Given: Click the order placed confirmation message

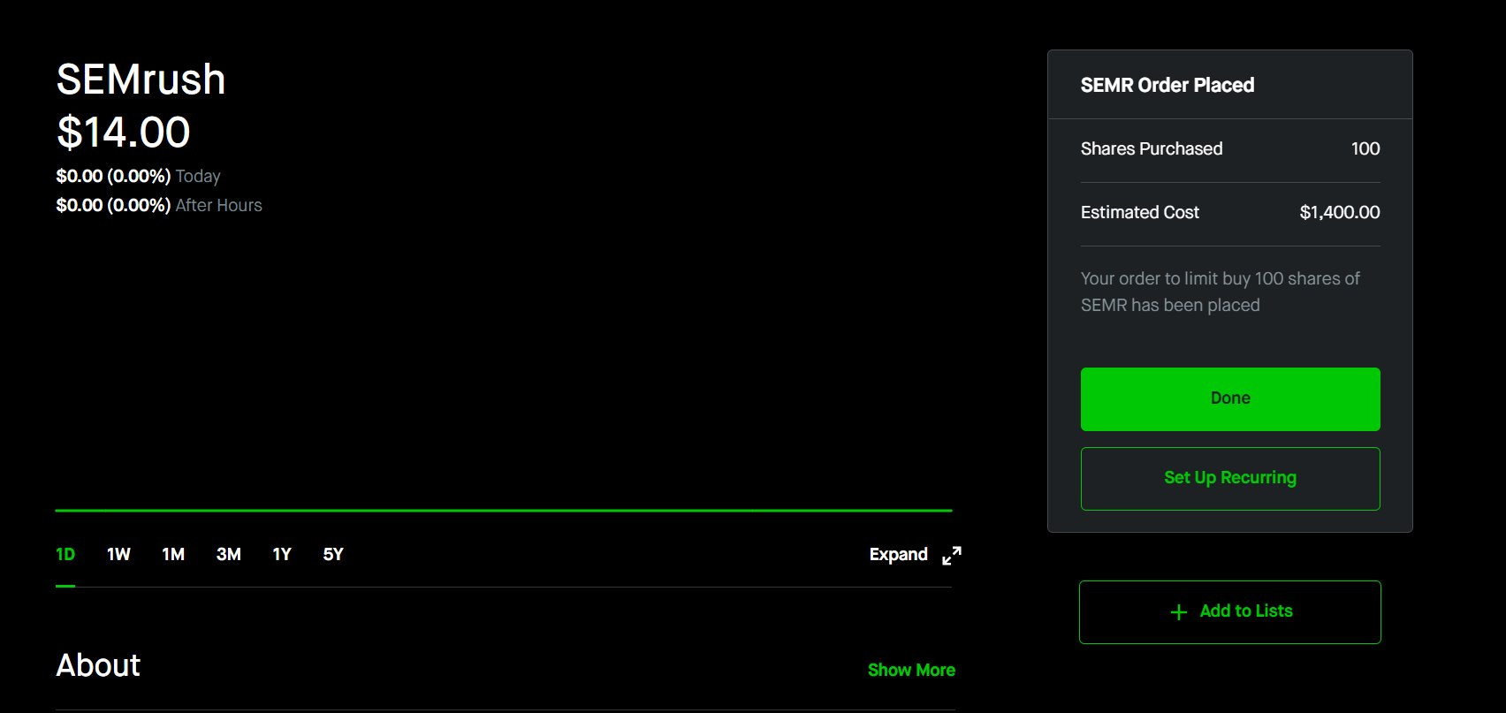Looking at the screenshot, I should 1220,292.
